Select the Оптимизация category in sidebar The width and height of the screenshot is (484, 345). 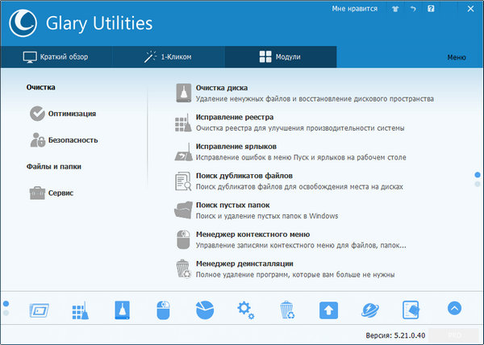click(x=71, y=114)
